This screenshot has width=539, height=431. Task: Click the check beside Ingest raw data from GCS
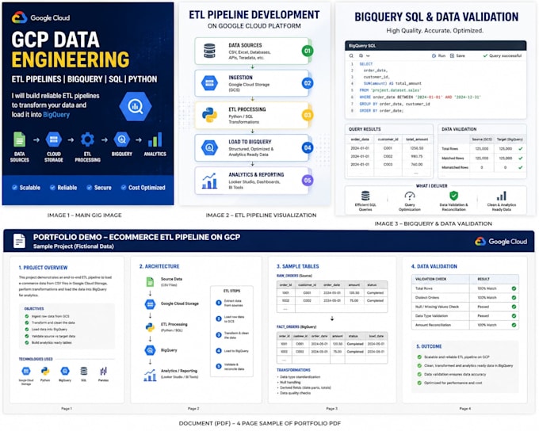pos(26,316)
